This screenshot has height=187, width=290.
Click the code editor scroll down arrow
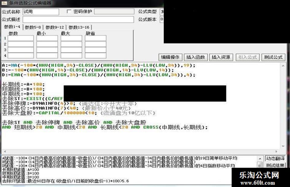(283, 146)
